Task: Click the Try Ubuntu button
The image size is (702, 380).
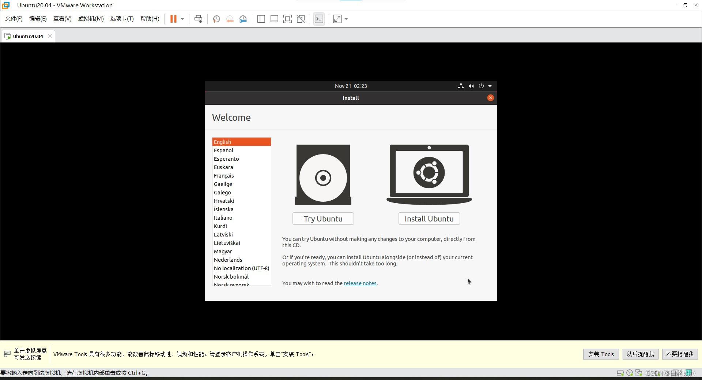Action: point(323,219)
